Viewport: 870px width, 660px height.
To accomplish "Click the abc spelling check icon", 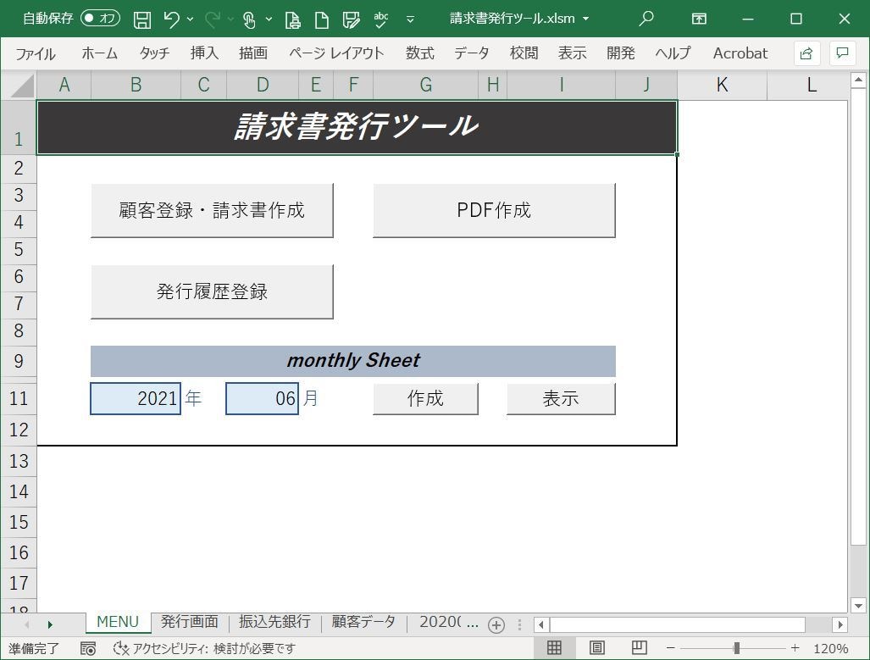I will click(380, 19).
